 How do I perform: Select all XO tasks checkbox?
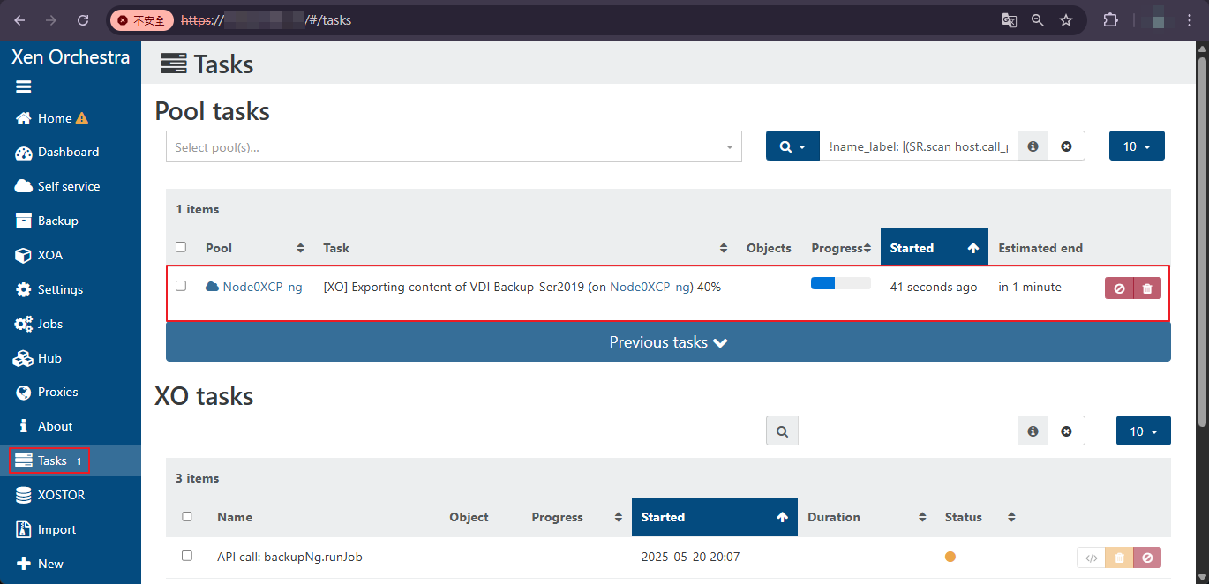[187, 516]
